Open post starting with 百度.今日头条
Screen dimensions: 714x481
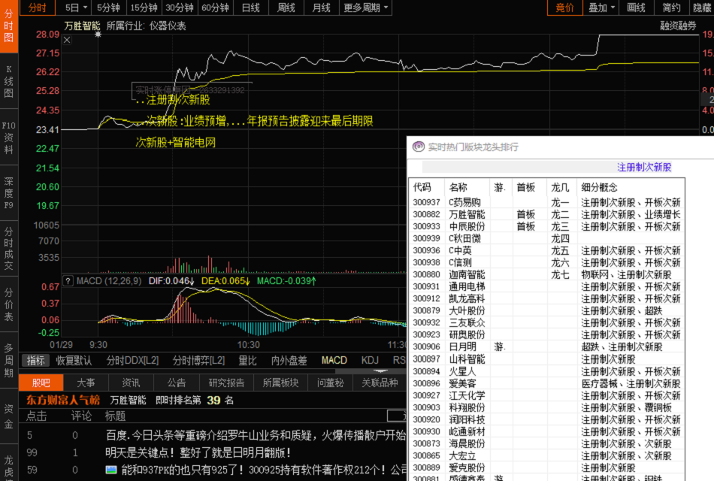[x=256, y=435]
